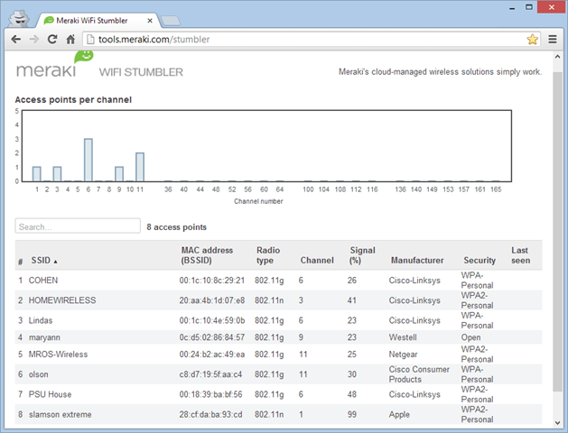Click the Apple manufacturer cell
Image resolution: width=568 pixels, height=433 pixels.
point(399,415)
